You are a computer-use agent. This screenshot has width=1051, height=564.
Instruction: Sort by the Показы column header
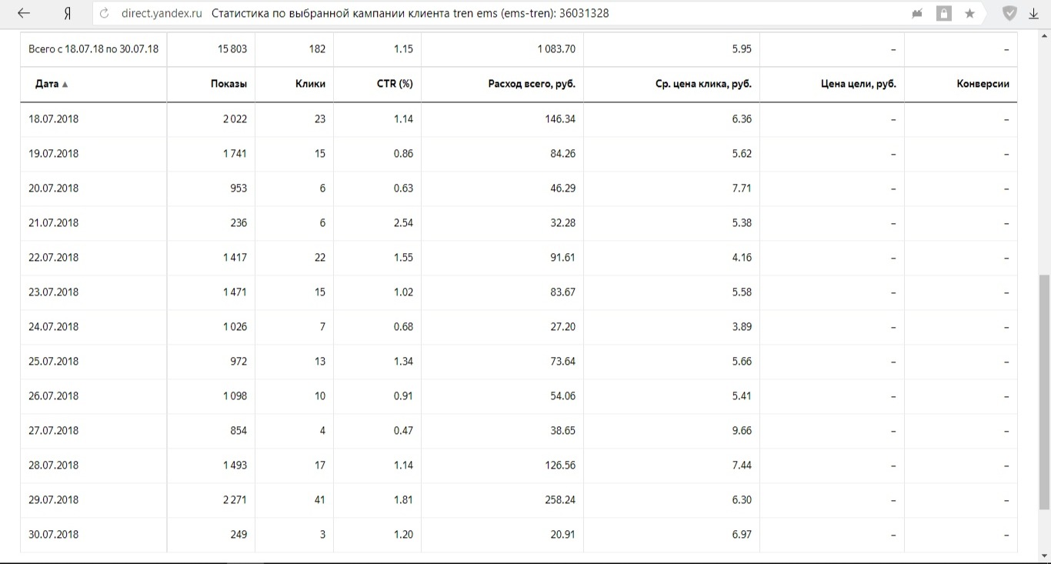pyautogui.click(x=229, y=84)
